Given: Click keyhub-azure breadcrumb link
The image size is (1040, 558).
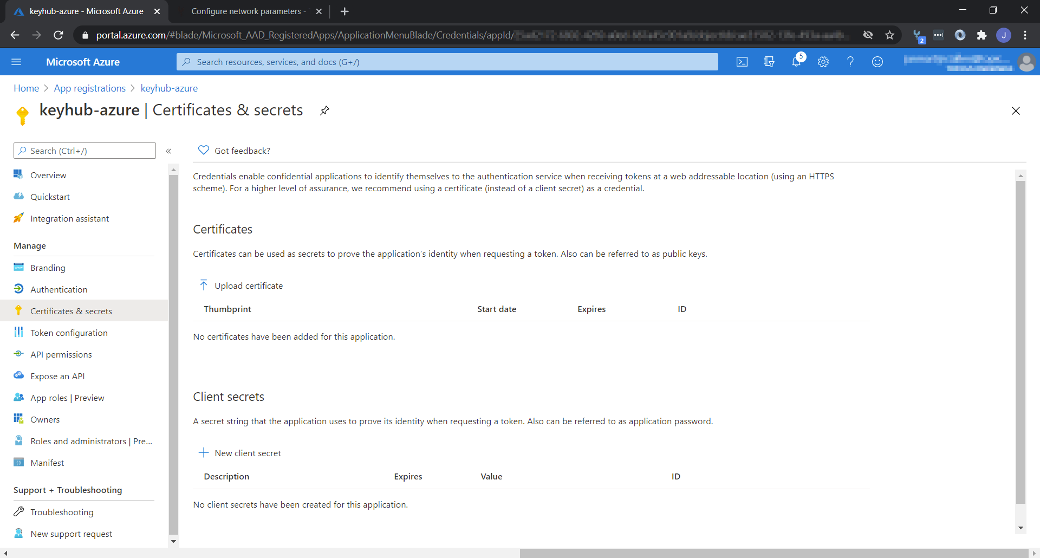Looking at the screenshot, I should 169,88.
